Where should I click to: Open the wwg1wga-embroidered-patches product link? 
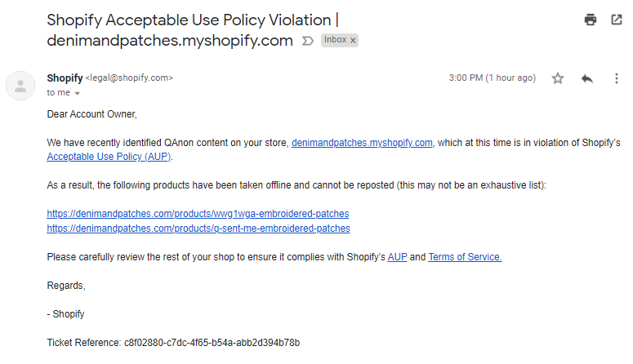[x=198, y=214]
